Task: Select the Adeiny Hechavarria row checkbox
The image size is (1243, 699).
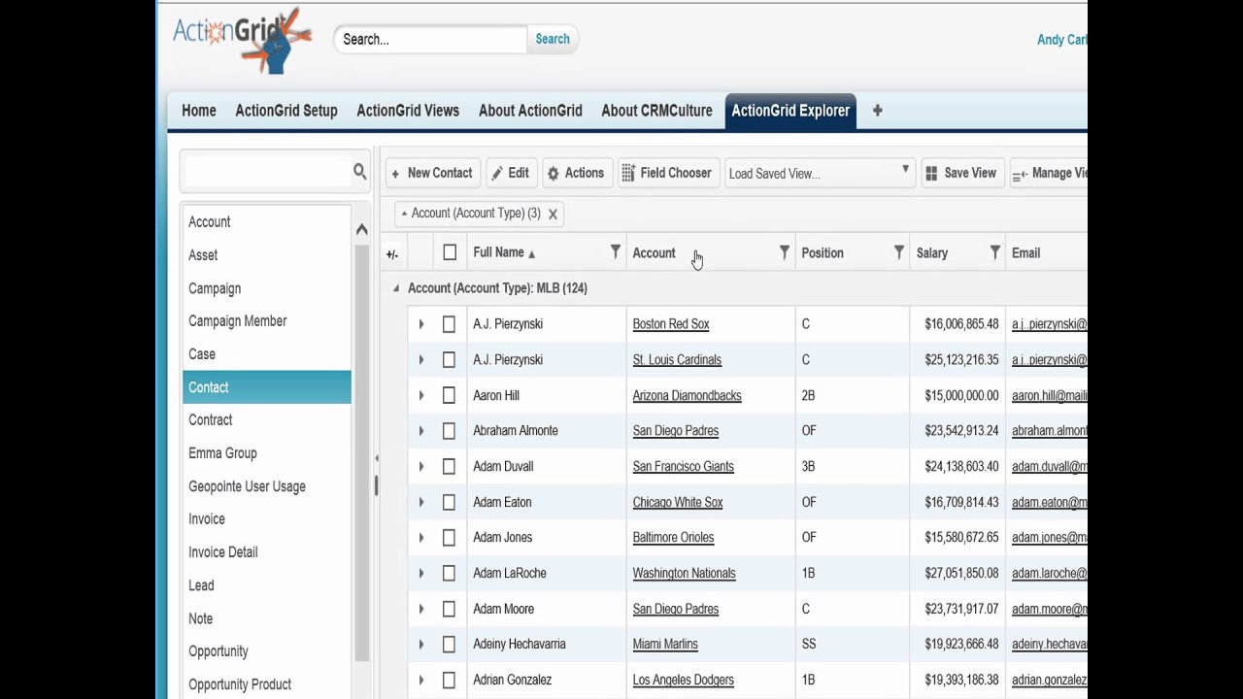Action: click(449, 645)
